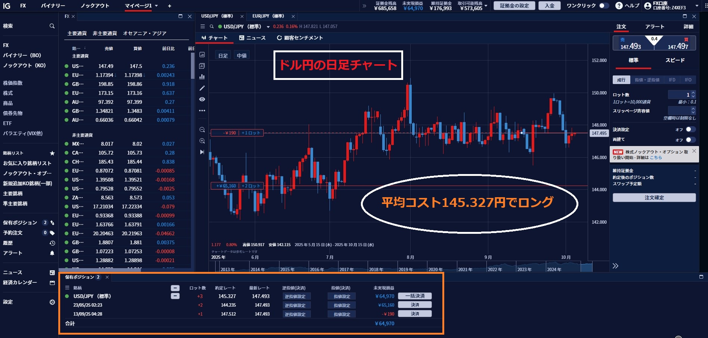Switch to the ニュース tab
Image resolution: width=708 pixels, height=338 pixels.
click(252, 38)
